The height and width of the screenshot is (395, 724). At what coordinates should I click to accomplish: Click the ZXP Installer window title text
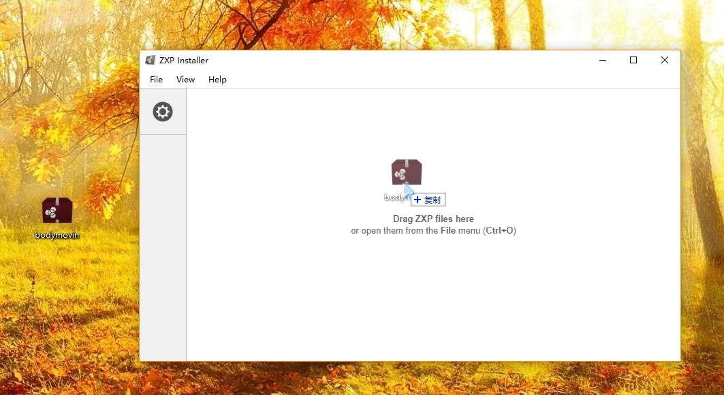(184, 61)
